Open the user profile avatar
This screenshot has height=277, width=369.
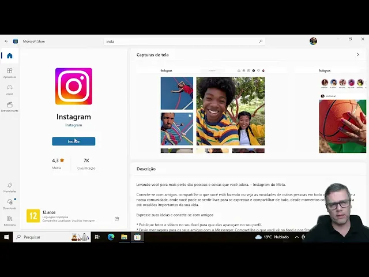pos(313,41)
